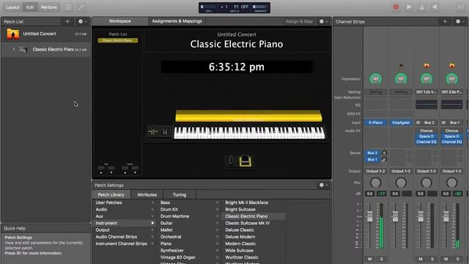The image size is (469, 264).
Task: Click the 6:35:12 pm clock display
Action: (237, 67)
